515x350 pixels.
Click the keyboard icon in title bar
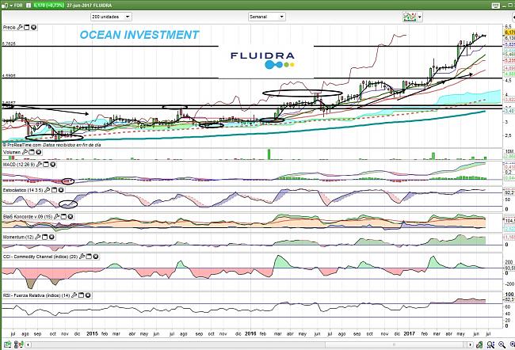point(496,6)
